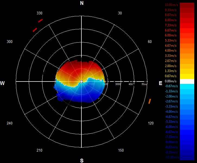Screen dimensions: 197x163
Task: Click the -0.67m/s legend label
Action: [x=171, y=86]
